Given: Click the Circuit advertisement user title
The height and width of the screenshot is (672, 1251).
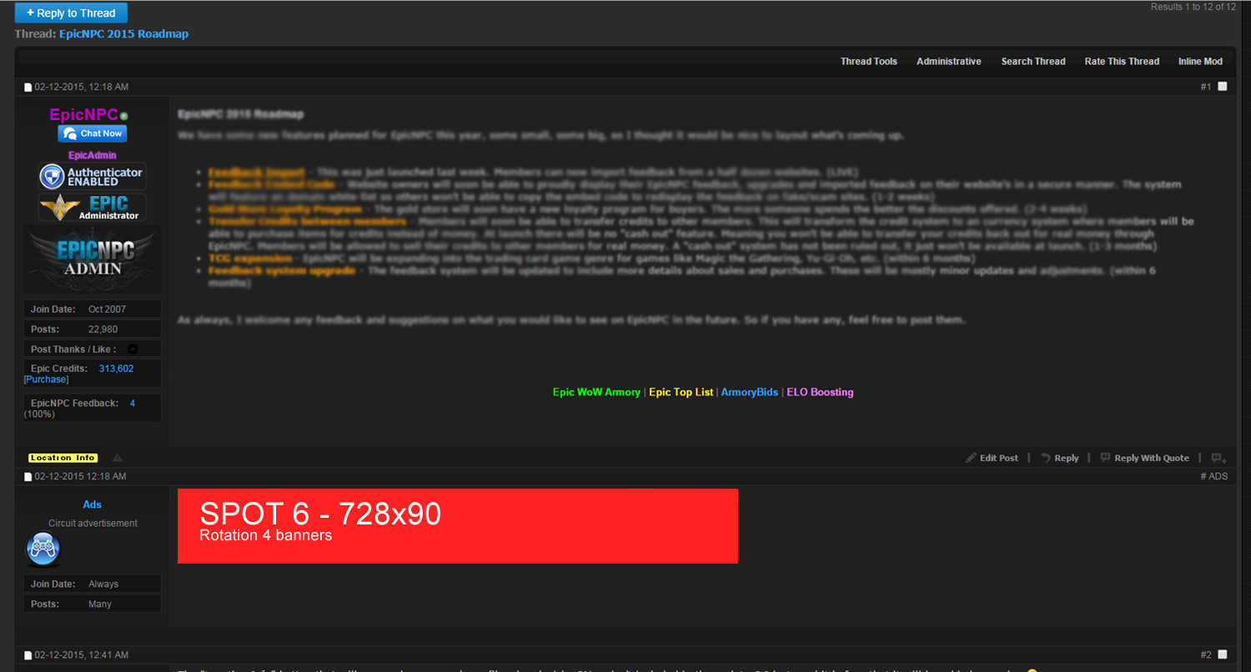Looking at the screenshot, I should coord(93,524).
